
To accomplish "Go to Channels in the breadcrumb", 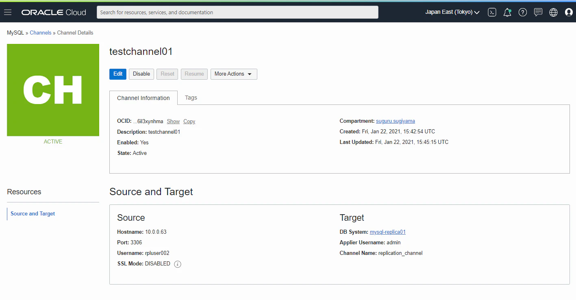I will pyautogui.click(x=41, y=33).
